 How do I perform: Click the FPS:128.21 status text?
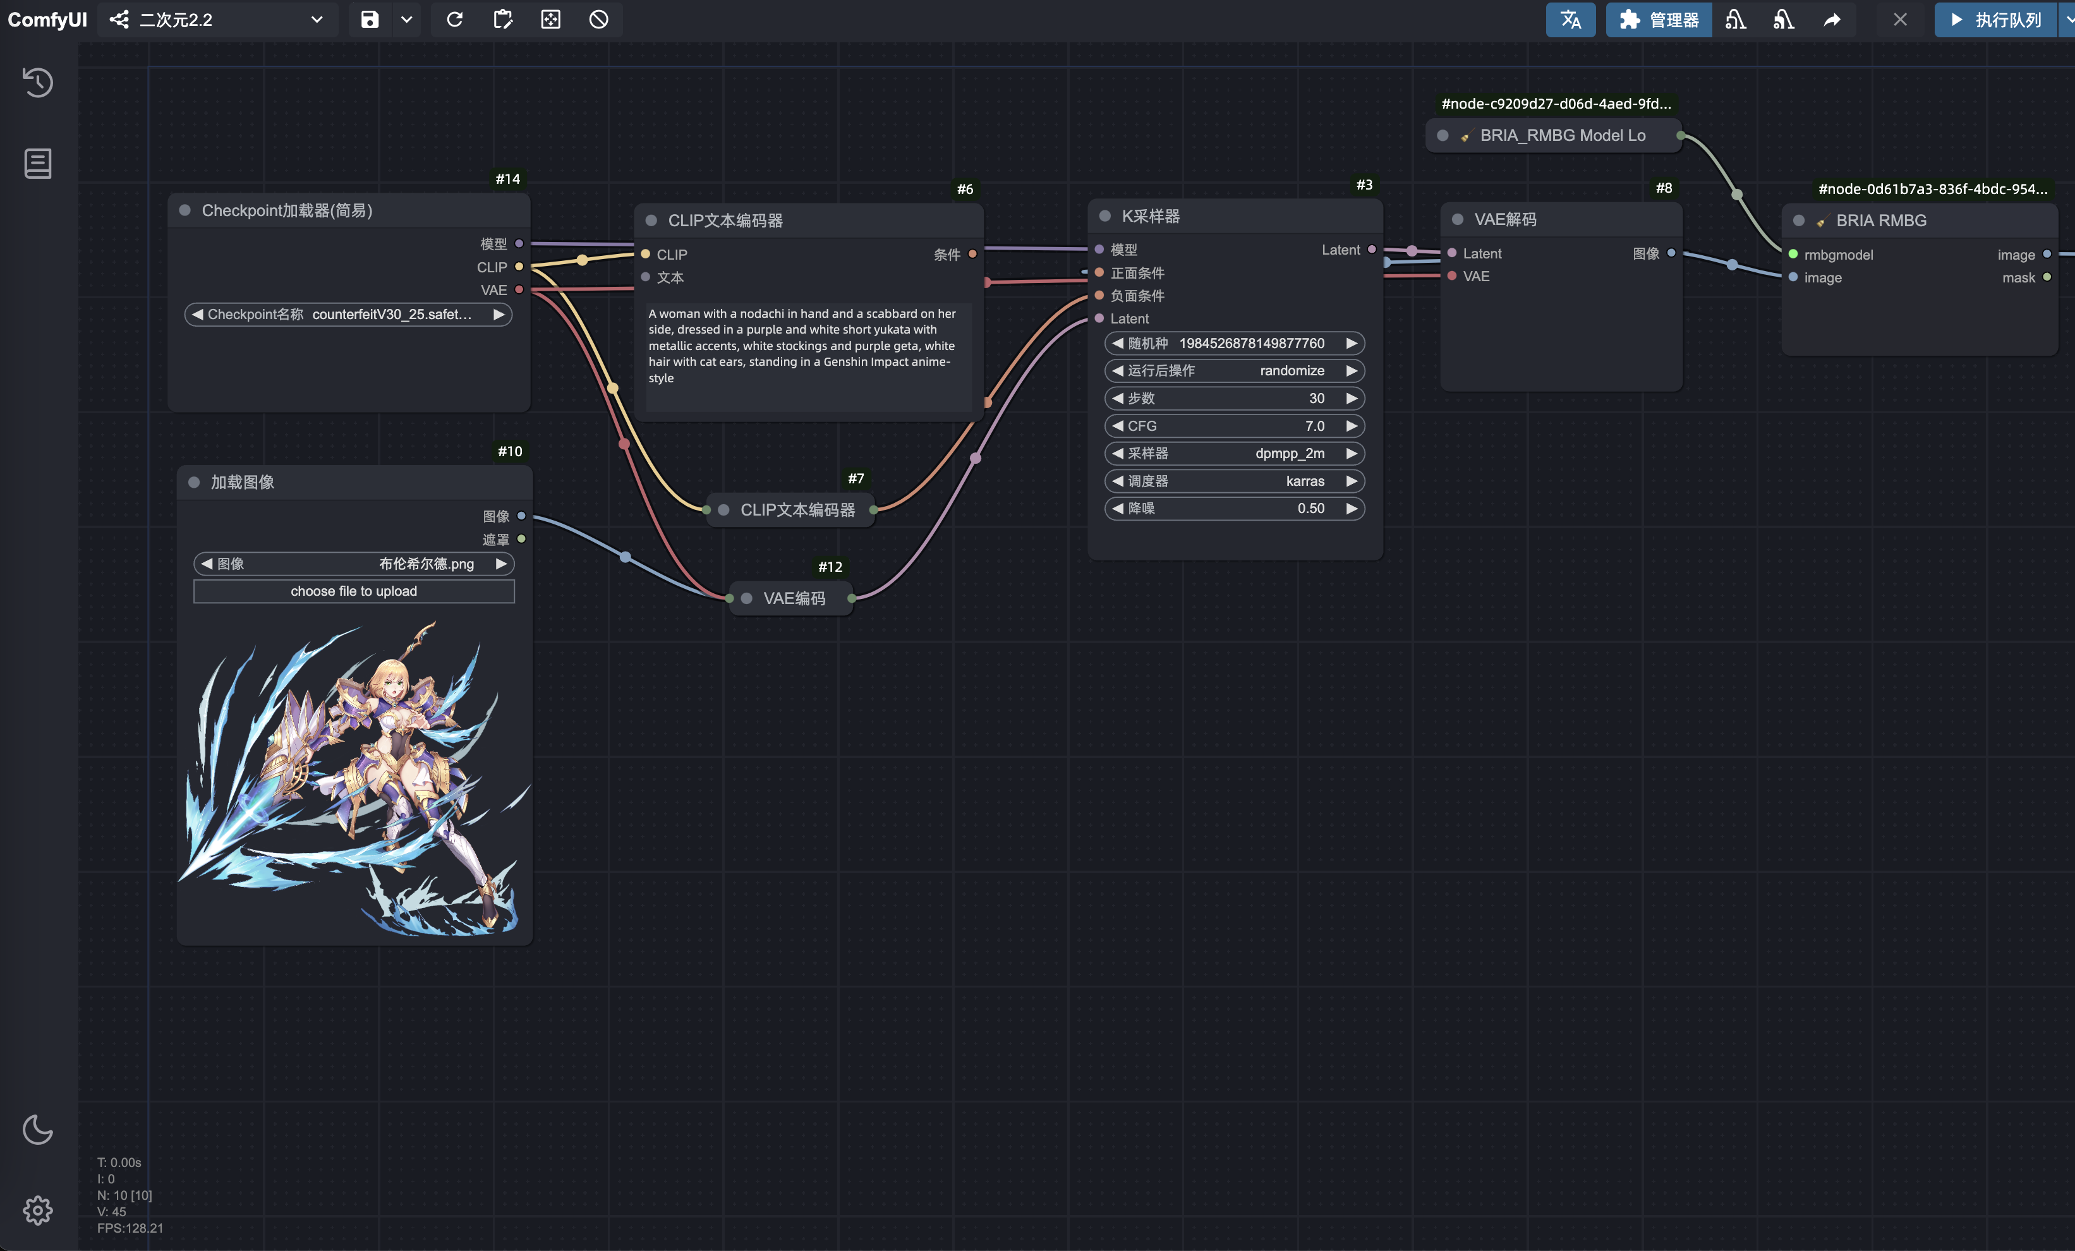pyautogui.click(x=130, y=1228)
